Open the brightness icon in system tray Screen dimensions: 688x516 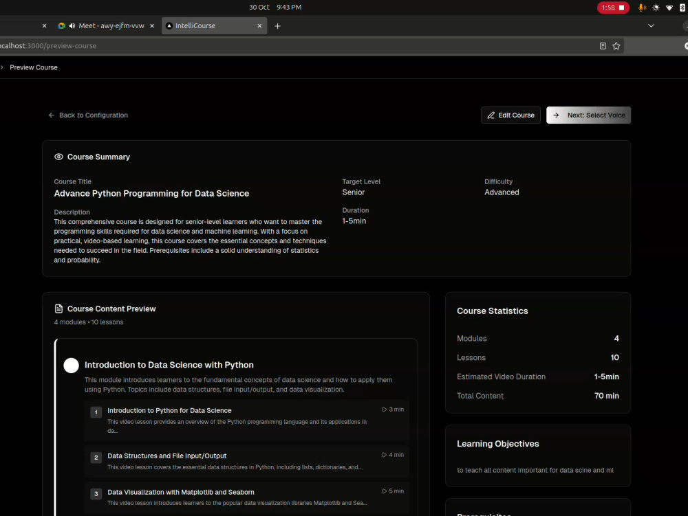pyautogui.click(x=656, y=8)
